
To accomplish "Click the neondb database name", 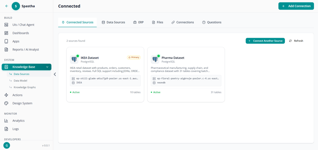I will [161, 83].
